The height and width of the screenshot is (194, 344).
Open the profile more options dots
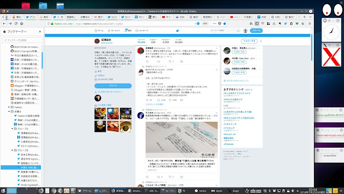click(x=261, y=41)
